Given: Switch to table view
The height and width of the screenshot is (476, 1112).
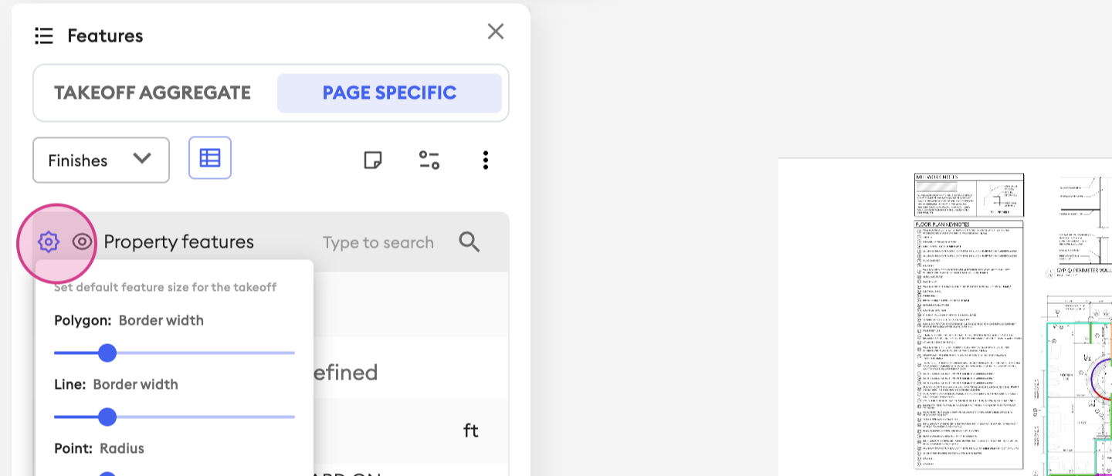Looking at the screenshot, I should pos(210,158).
